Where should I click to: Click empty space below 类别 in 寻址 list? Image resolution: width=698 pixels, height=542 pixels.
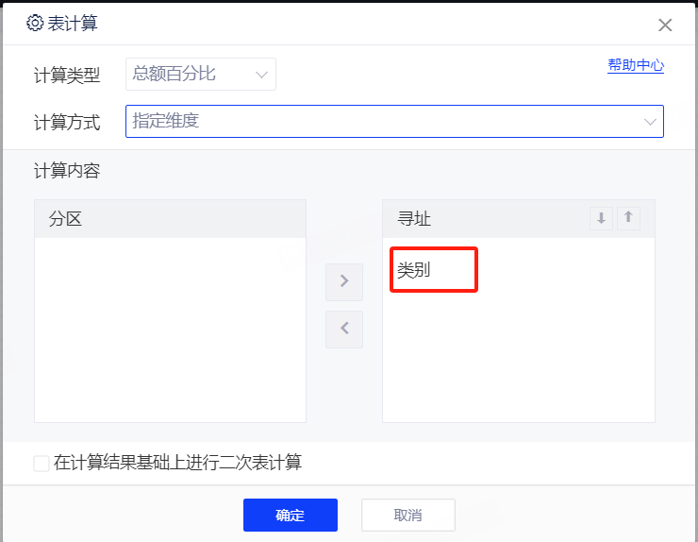(518, 359)
